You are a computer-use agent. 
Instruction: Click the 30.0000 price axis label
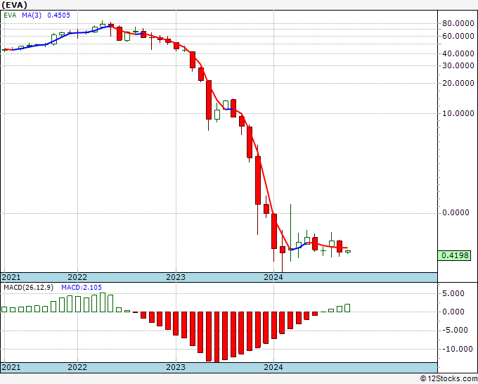pos(458,65)
